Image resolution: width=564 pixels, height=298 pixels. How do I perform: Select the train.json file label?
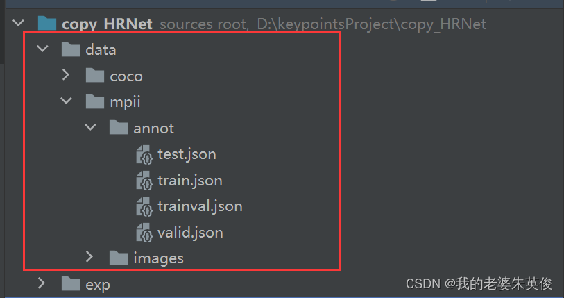pos(190,181)
